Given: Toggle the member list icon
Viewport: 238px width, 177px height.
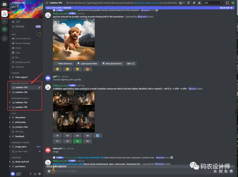Looking at the screenshot, I should [199, 3].
